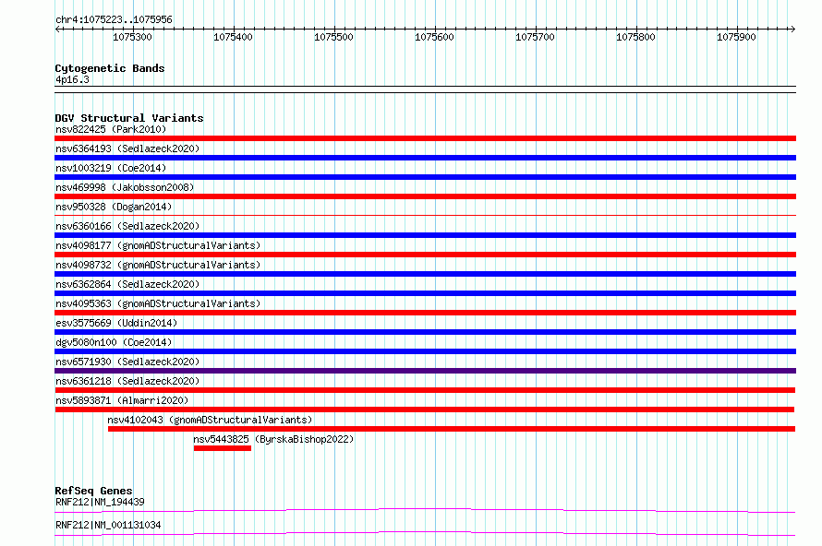Click the 1075800 ruler position

coord(635,37)
